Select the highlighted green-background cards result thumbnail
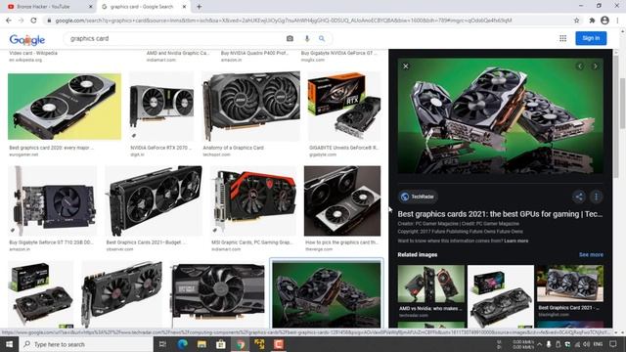 pyautogui.click(x=326, y=294)
